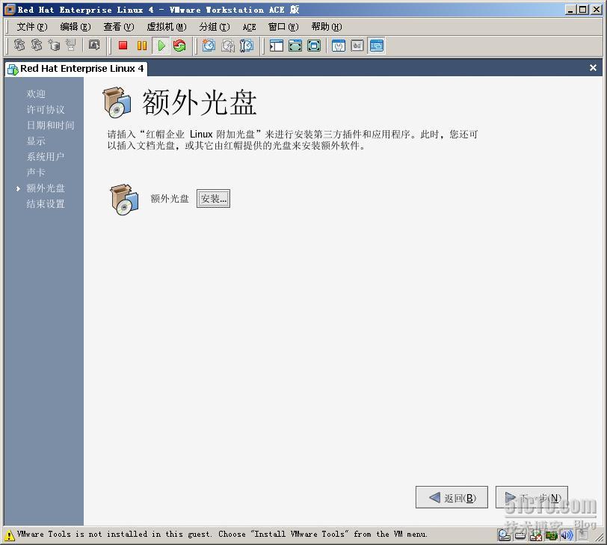The height and width of the screenshot is (545, 607).
Task: Click the 显示 step in sidebar
Action: pos(36,141)
